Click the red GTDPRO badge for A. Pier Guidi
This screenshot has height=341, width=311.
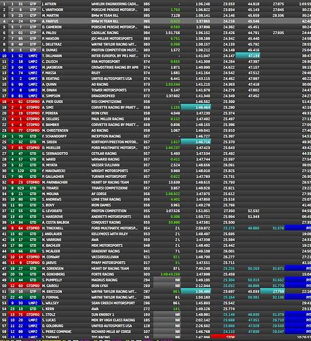(x=33, y=102)
